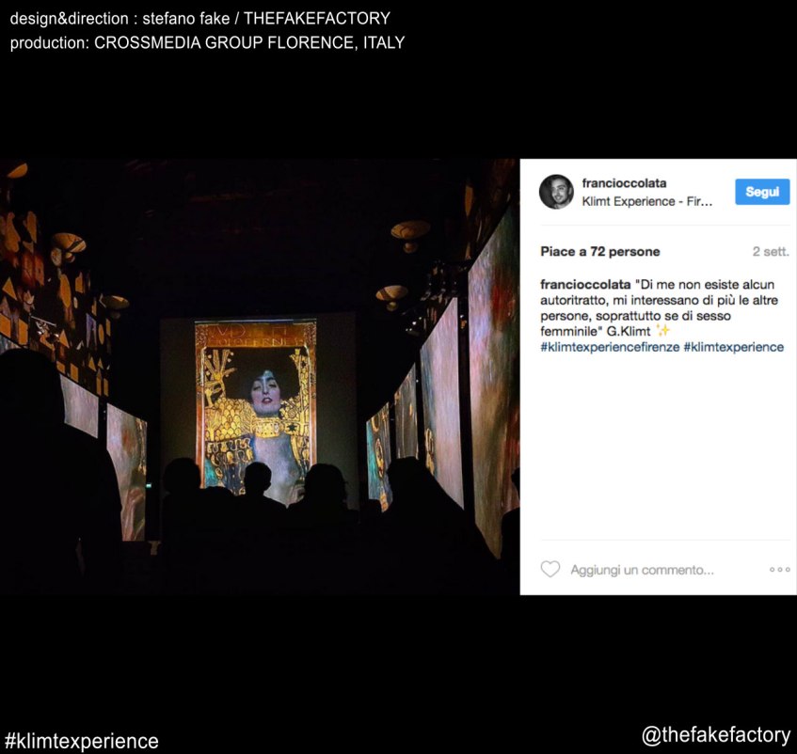Click the projected Judith painting in photo
The height and width of the screenshot is (754, 797).
pyautogui.click(x=256, y=406)
